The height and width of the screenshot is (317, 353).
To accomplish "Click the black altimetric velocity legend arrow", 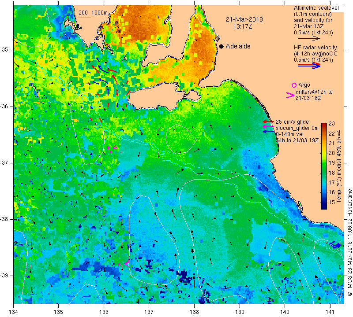I will (x=309, y=39).
